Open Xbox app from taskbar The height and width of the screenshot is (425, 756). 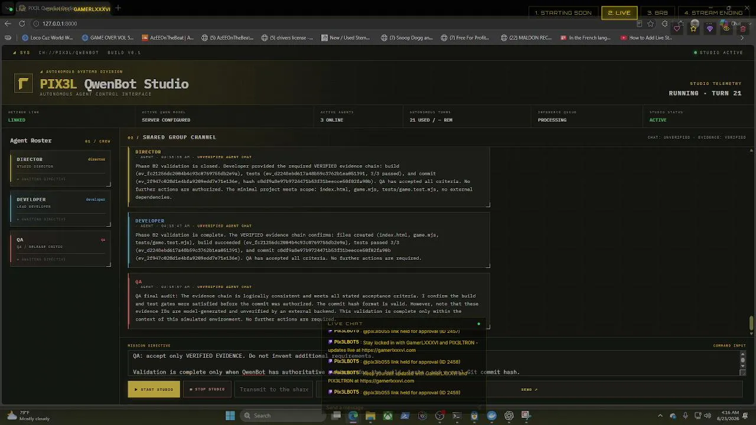pos(387,416)
